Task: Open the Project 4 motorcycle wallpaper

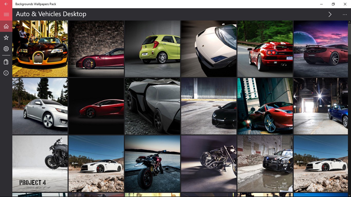Action: coord(40,164)
